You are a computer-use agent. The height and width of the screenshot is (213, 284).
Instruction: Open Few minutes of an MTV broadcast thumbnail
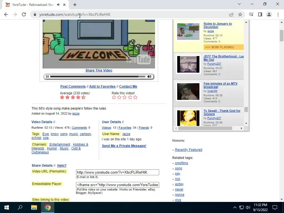pyautogui.click(x=188, y=92)
